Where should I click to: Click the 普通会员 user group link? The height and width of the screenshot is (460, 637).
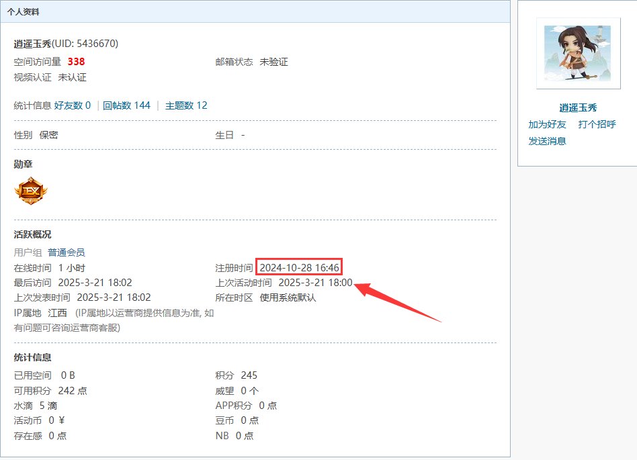pyautogui.click(x=67, y=252)
